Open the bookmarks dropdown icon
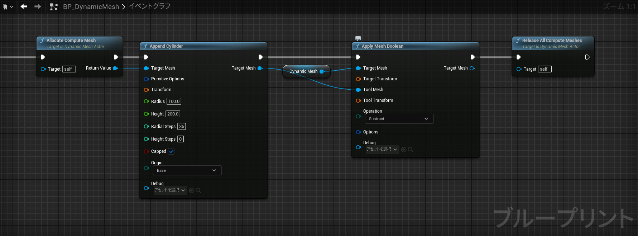Viewport: 638px width, 236px height. click(8, 6)
